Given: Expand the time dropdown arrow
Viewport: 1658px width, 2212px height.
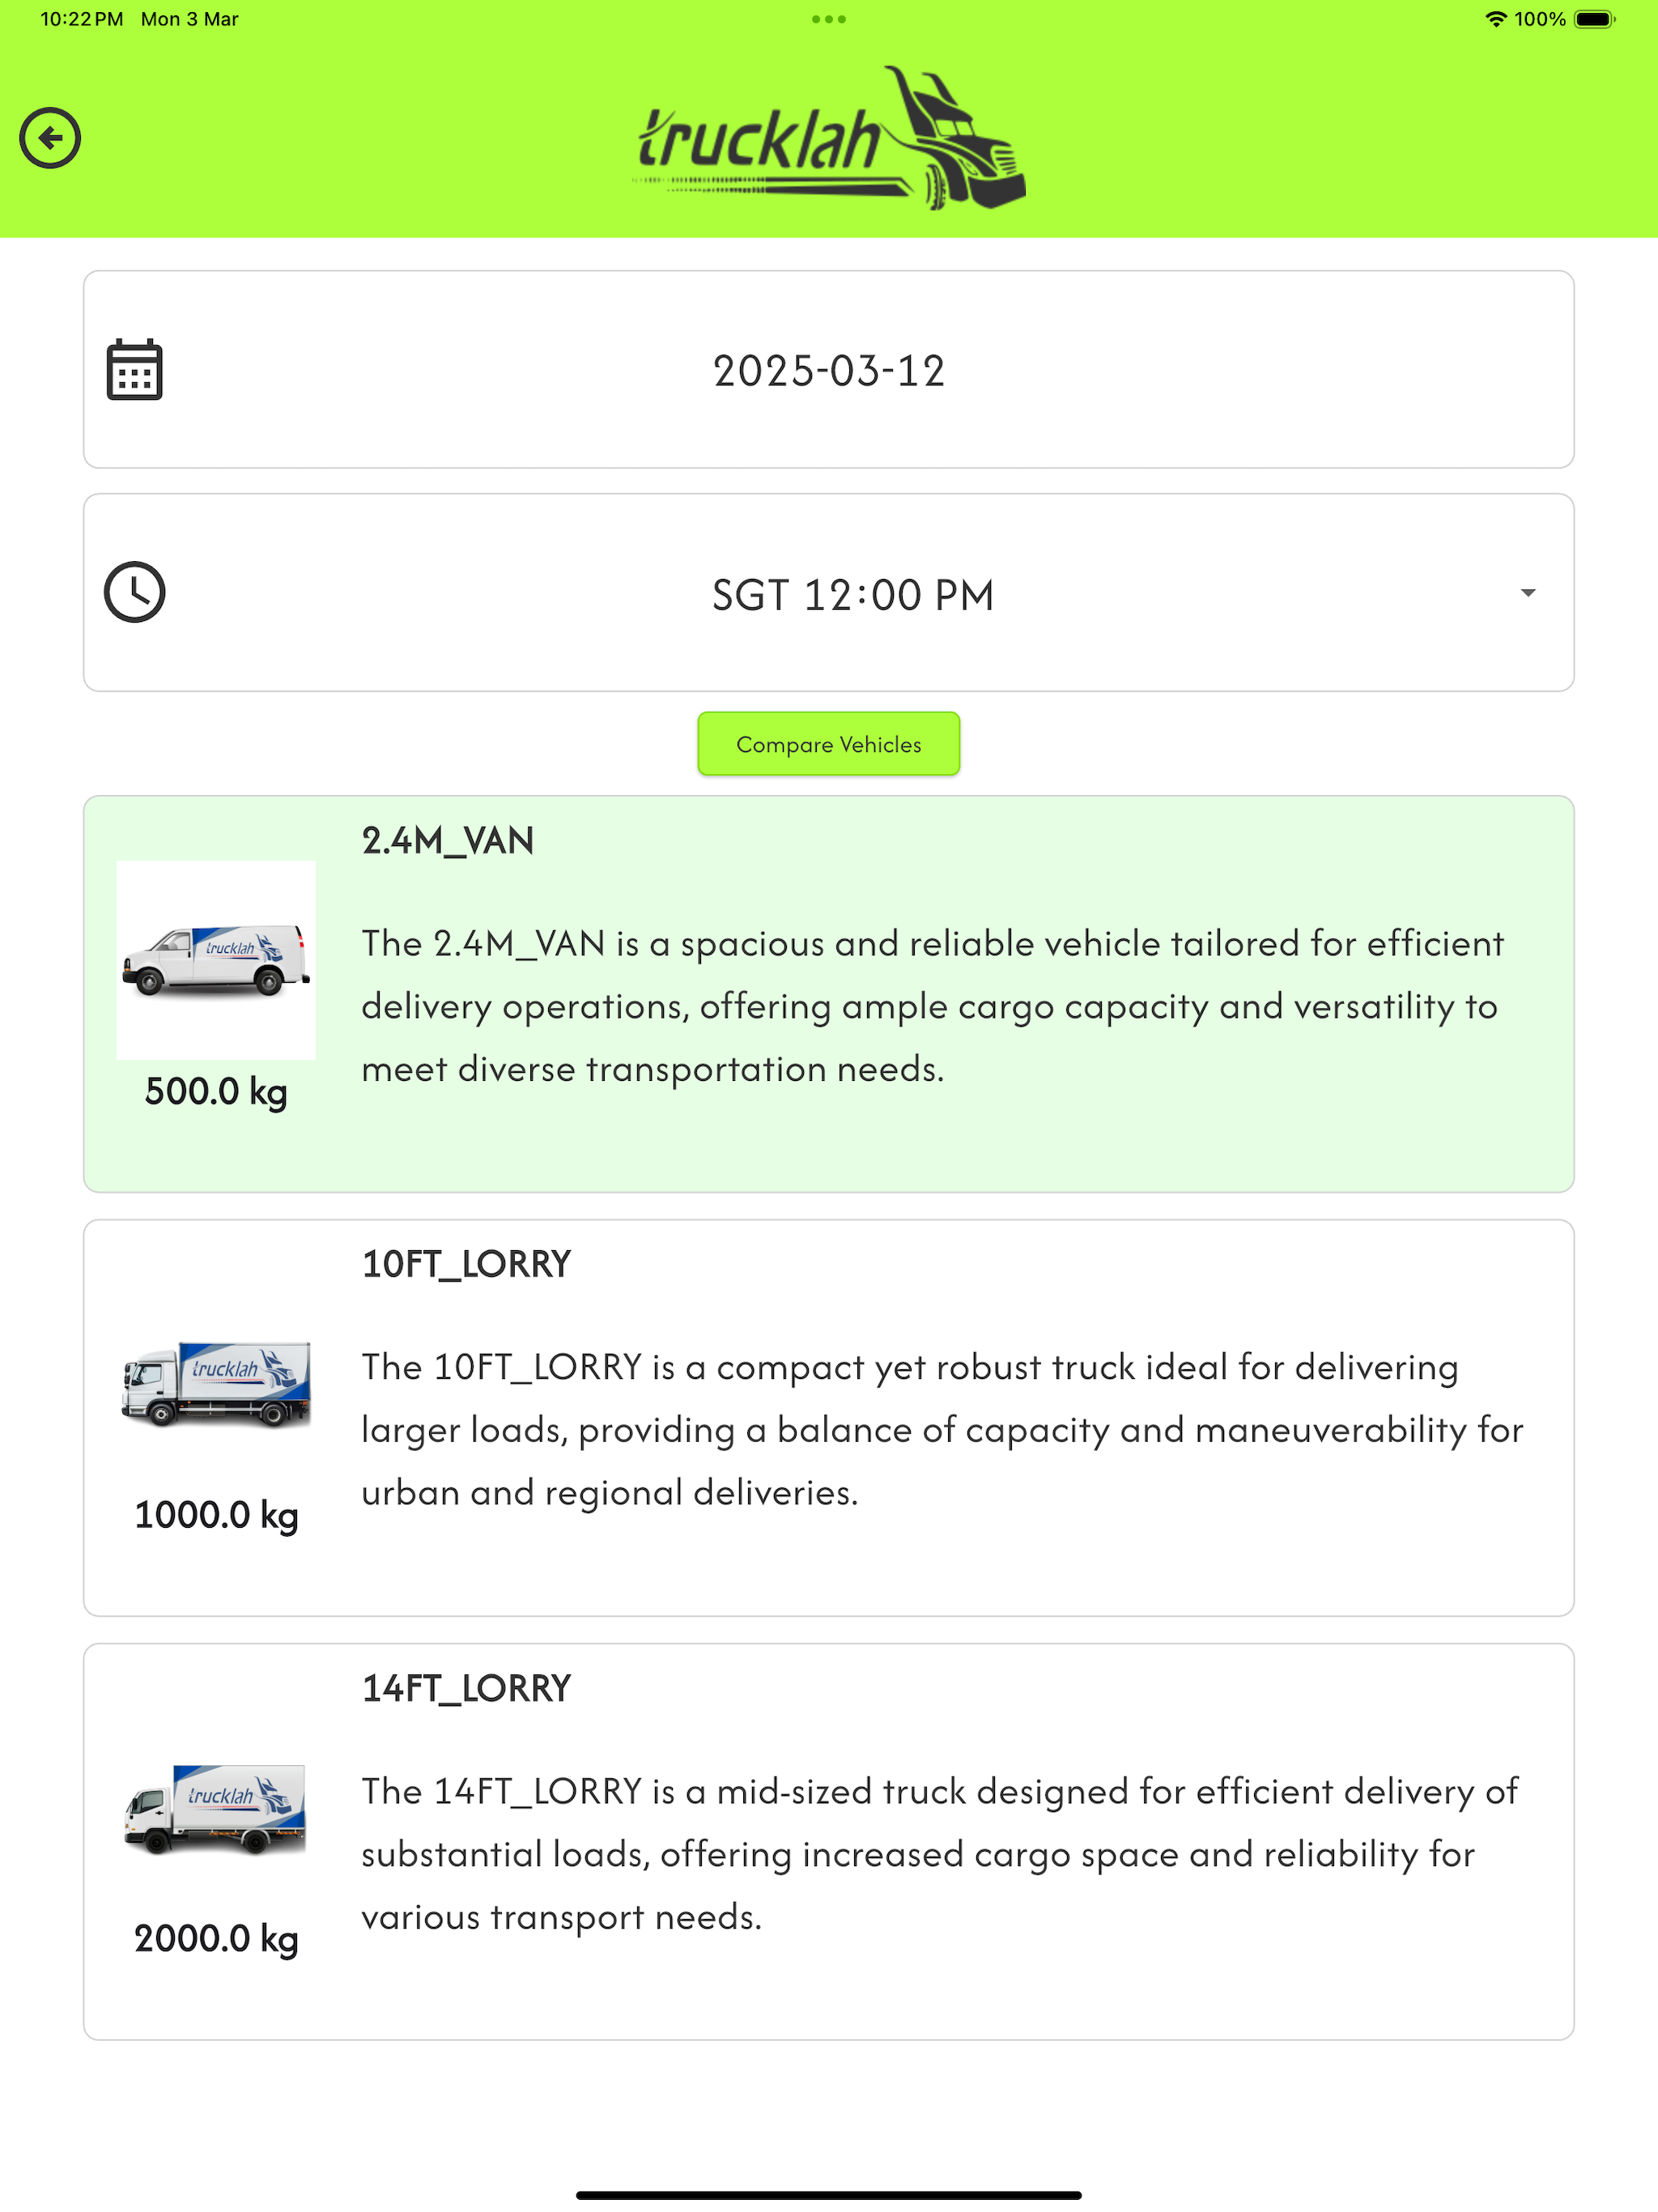Looking at the screenshot, I should [1528, 593].
